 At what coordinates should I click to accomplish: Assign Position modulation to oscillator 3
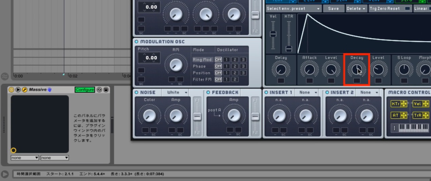pyautogui.click(x=243, y=73)
